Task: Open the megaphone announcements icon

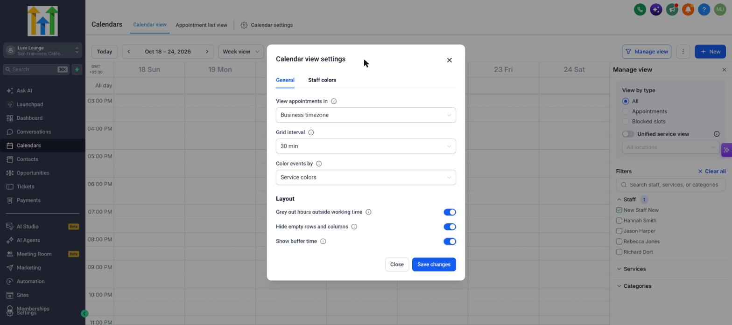Action: (x=672, y=9)
